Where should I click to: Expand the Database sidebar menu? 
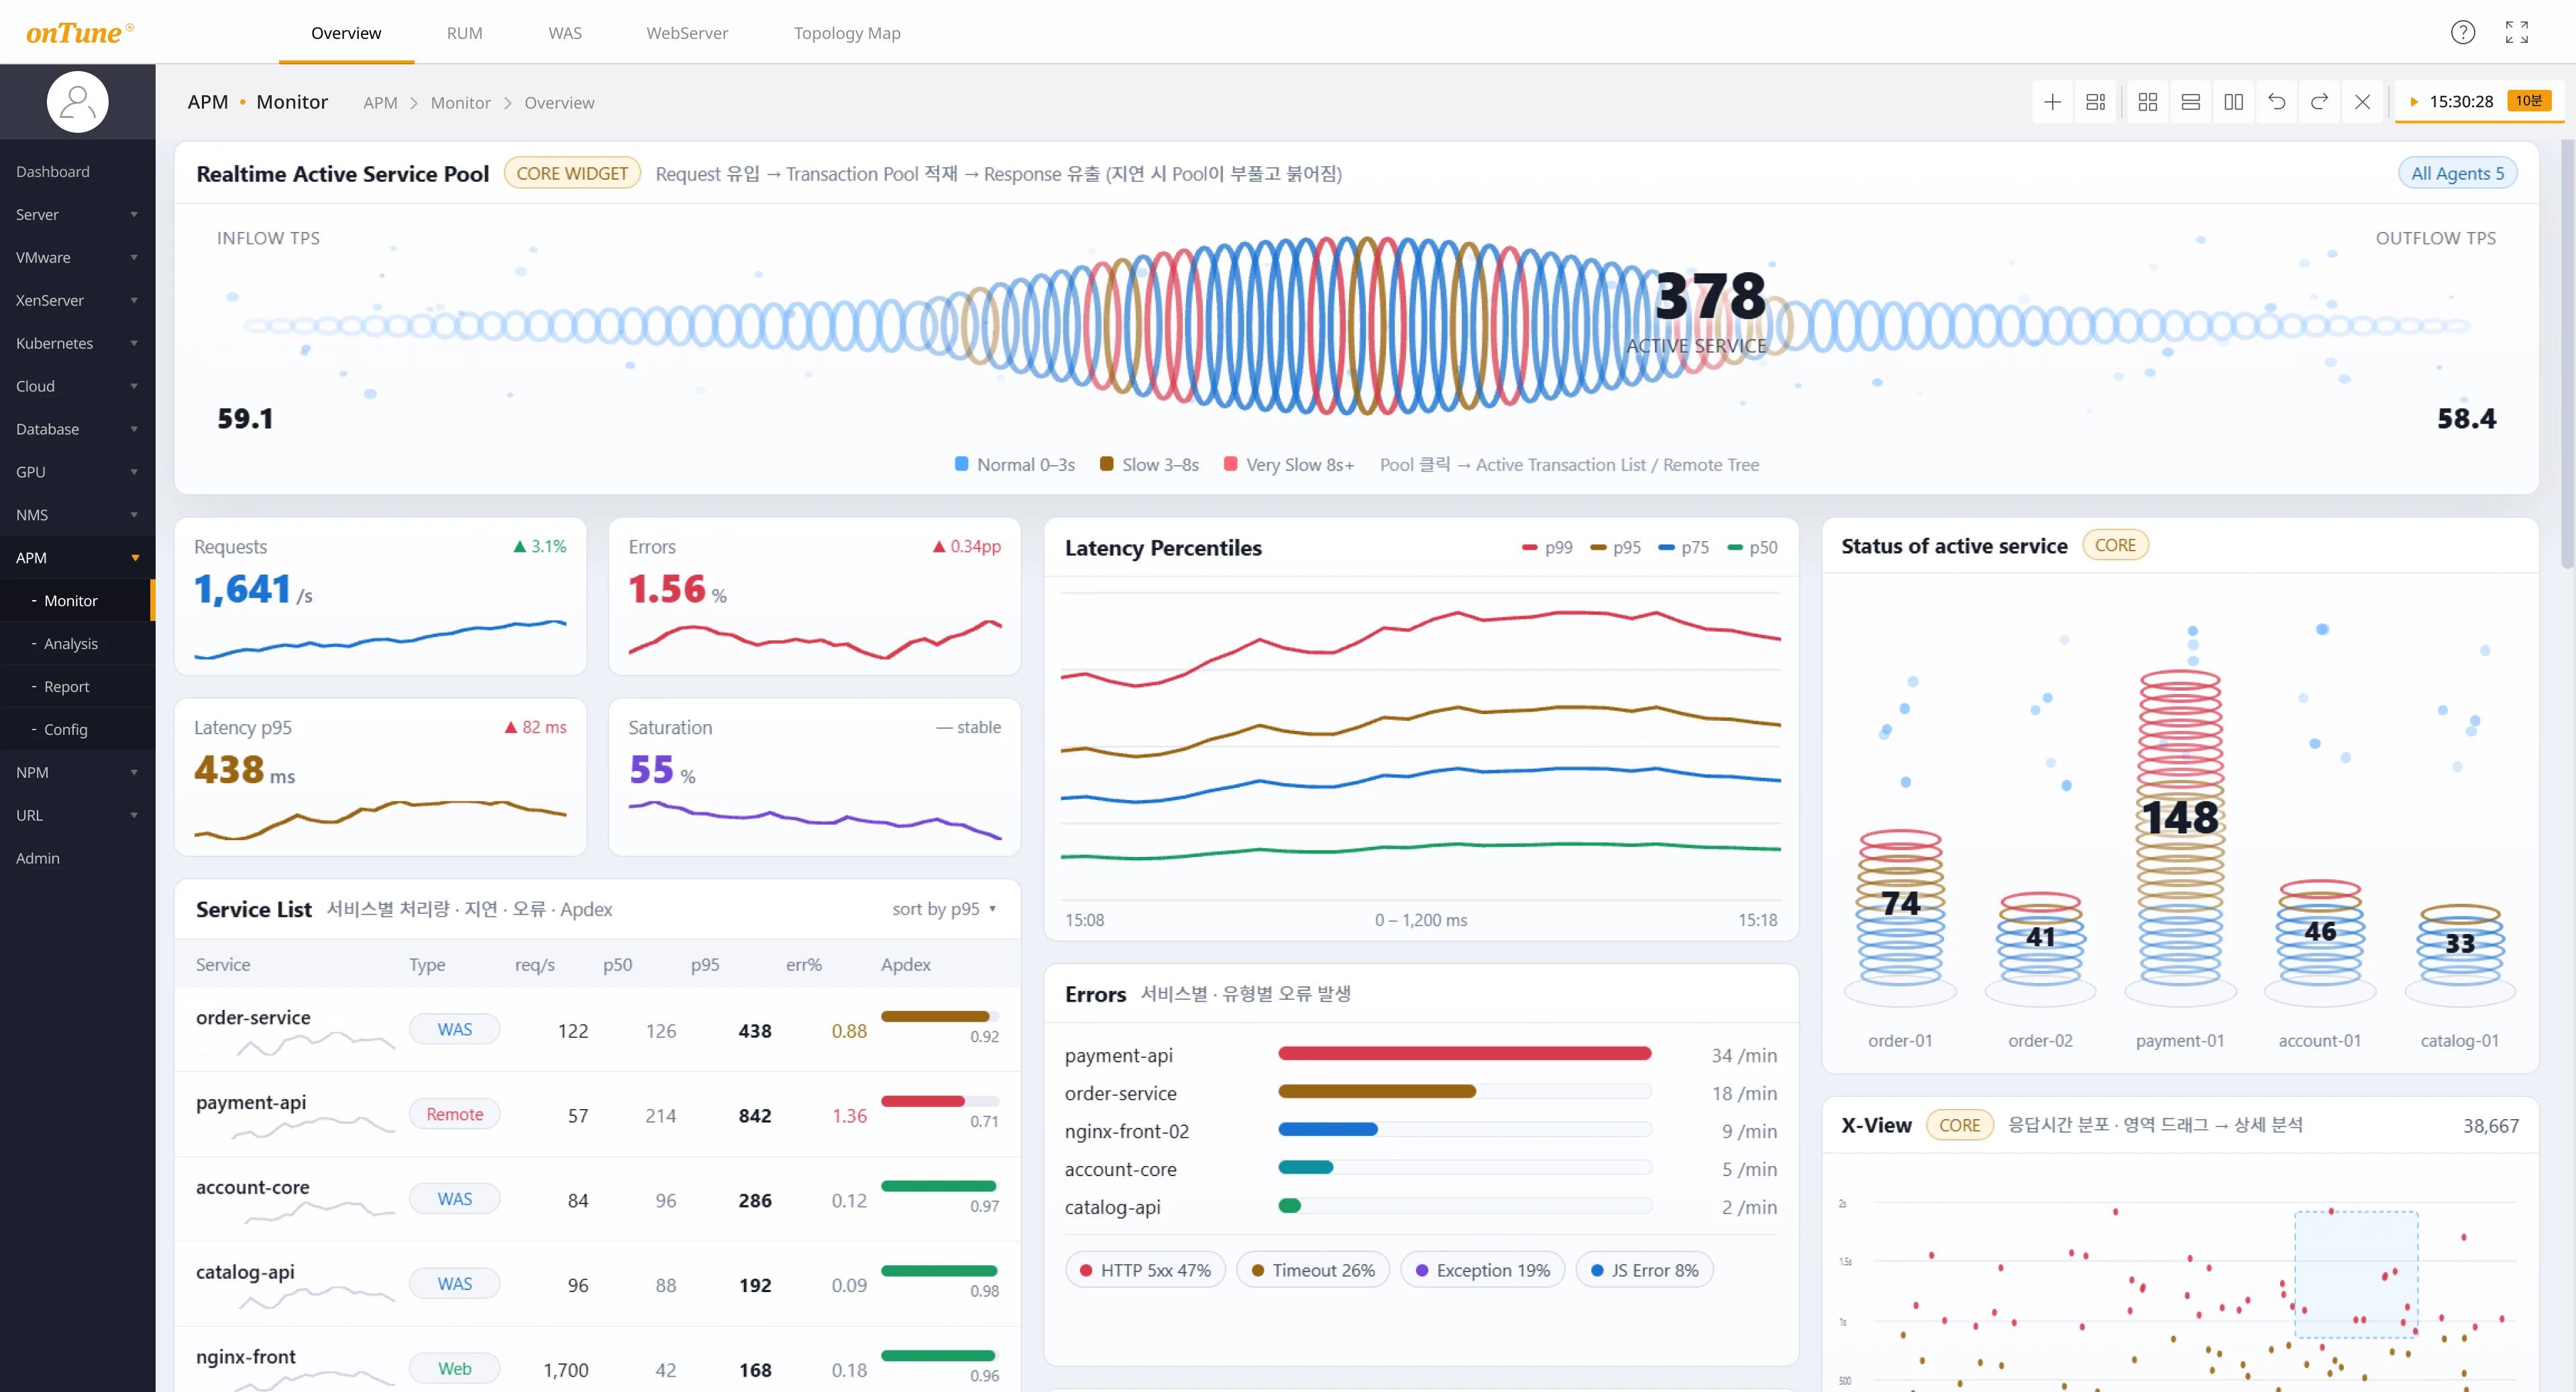(x=77, y=428)
